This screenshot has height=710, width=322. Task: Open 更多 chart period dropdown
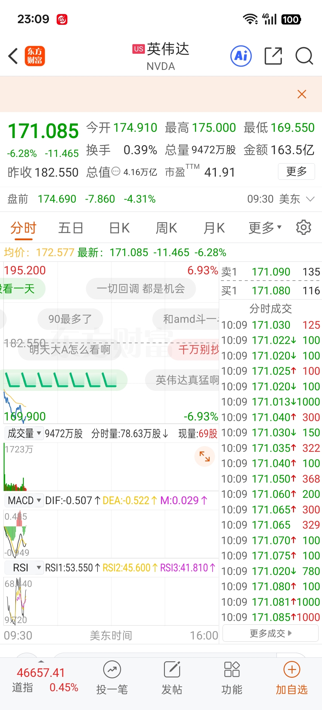click(x=265, y=228)
